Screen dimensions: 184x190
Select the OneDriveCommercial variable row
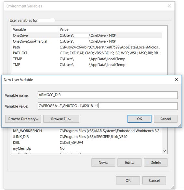click(87, 41)
